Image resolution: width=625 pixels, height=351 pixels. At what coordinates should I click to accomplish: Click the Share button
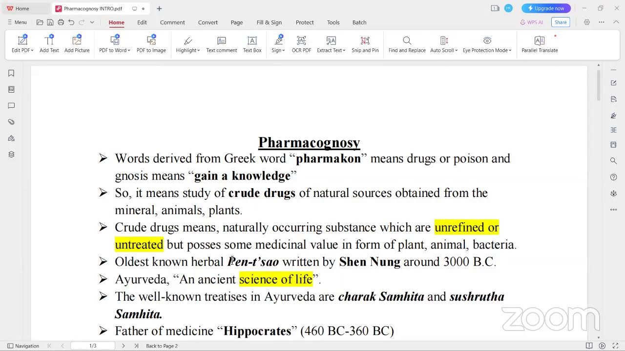pos(561,22)
